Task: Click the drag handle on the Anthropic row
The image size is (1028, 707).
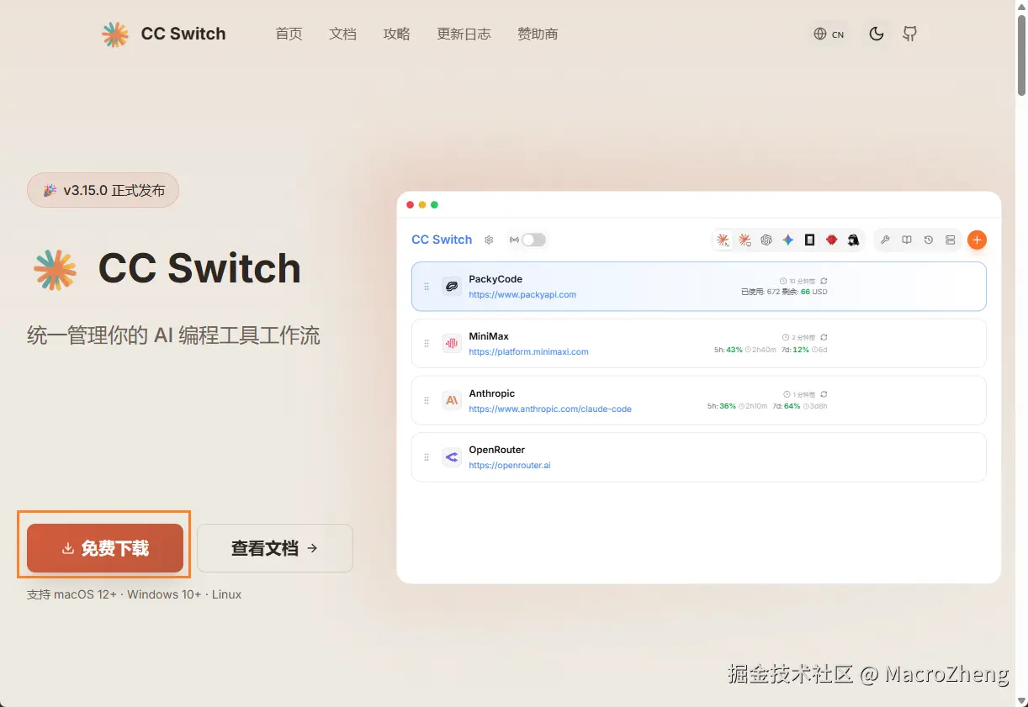Action: (x=427, y=400)
